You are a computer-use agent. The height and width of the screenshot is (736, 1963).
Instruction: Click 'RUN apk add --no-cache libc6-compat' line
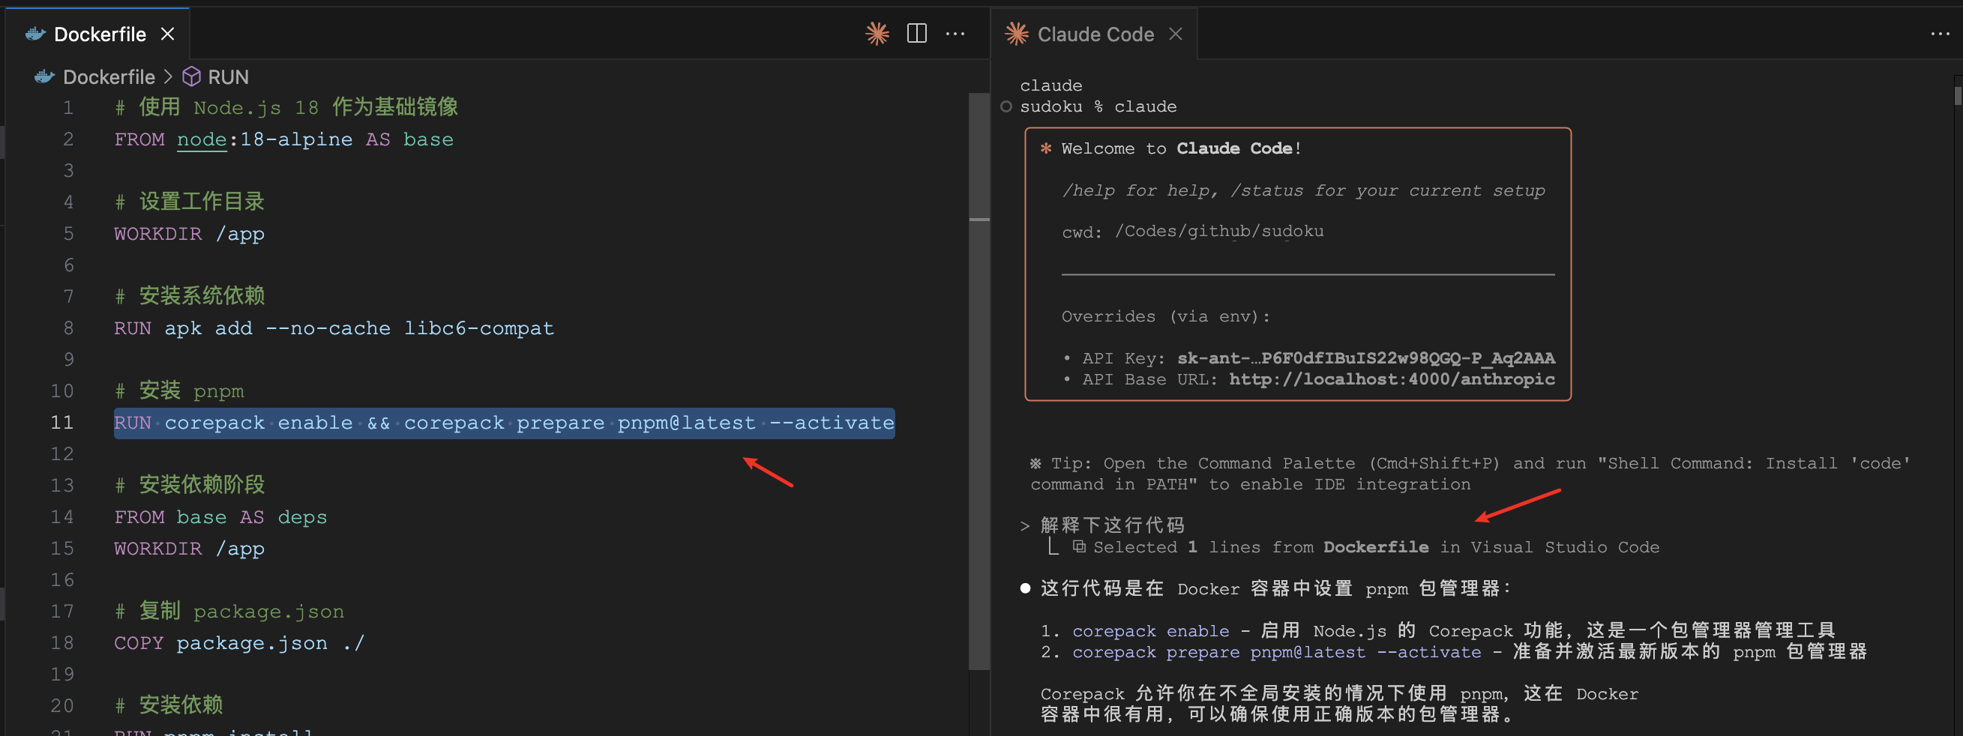point(334,328)
